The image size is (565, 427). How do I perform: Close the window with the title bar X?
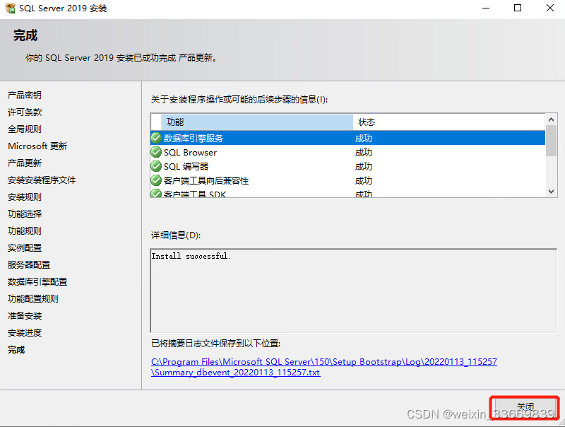coord(550,8)
